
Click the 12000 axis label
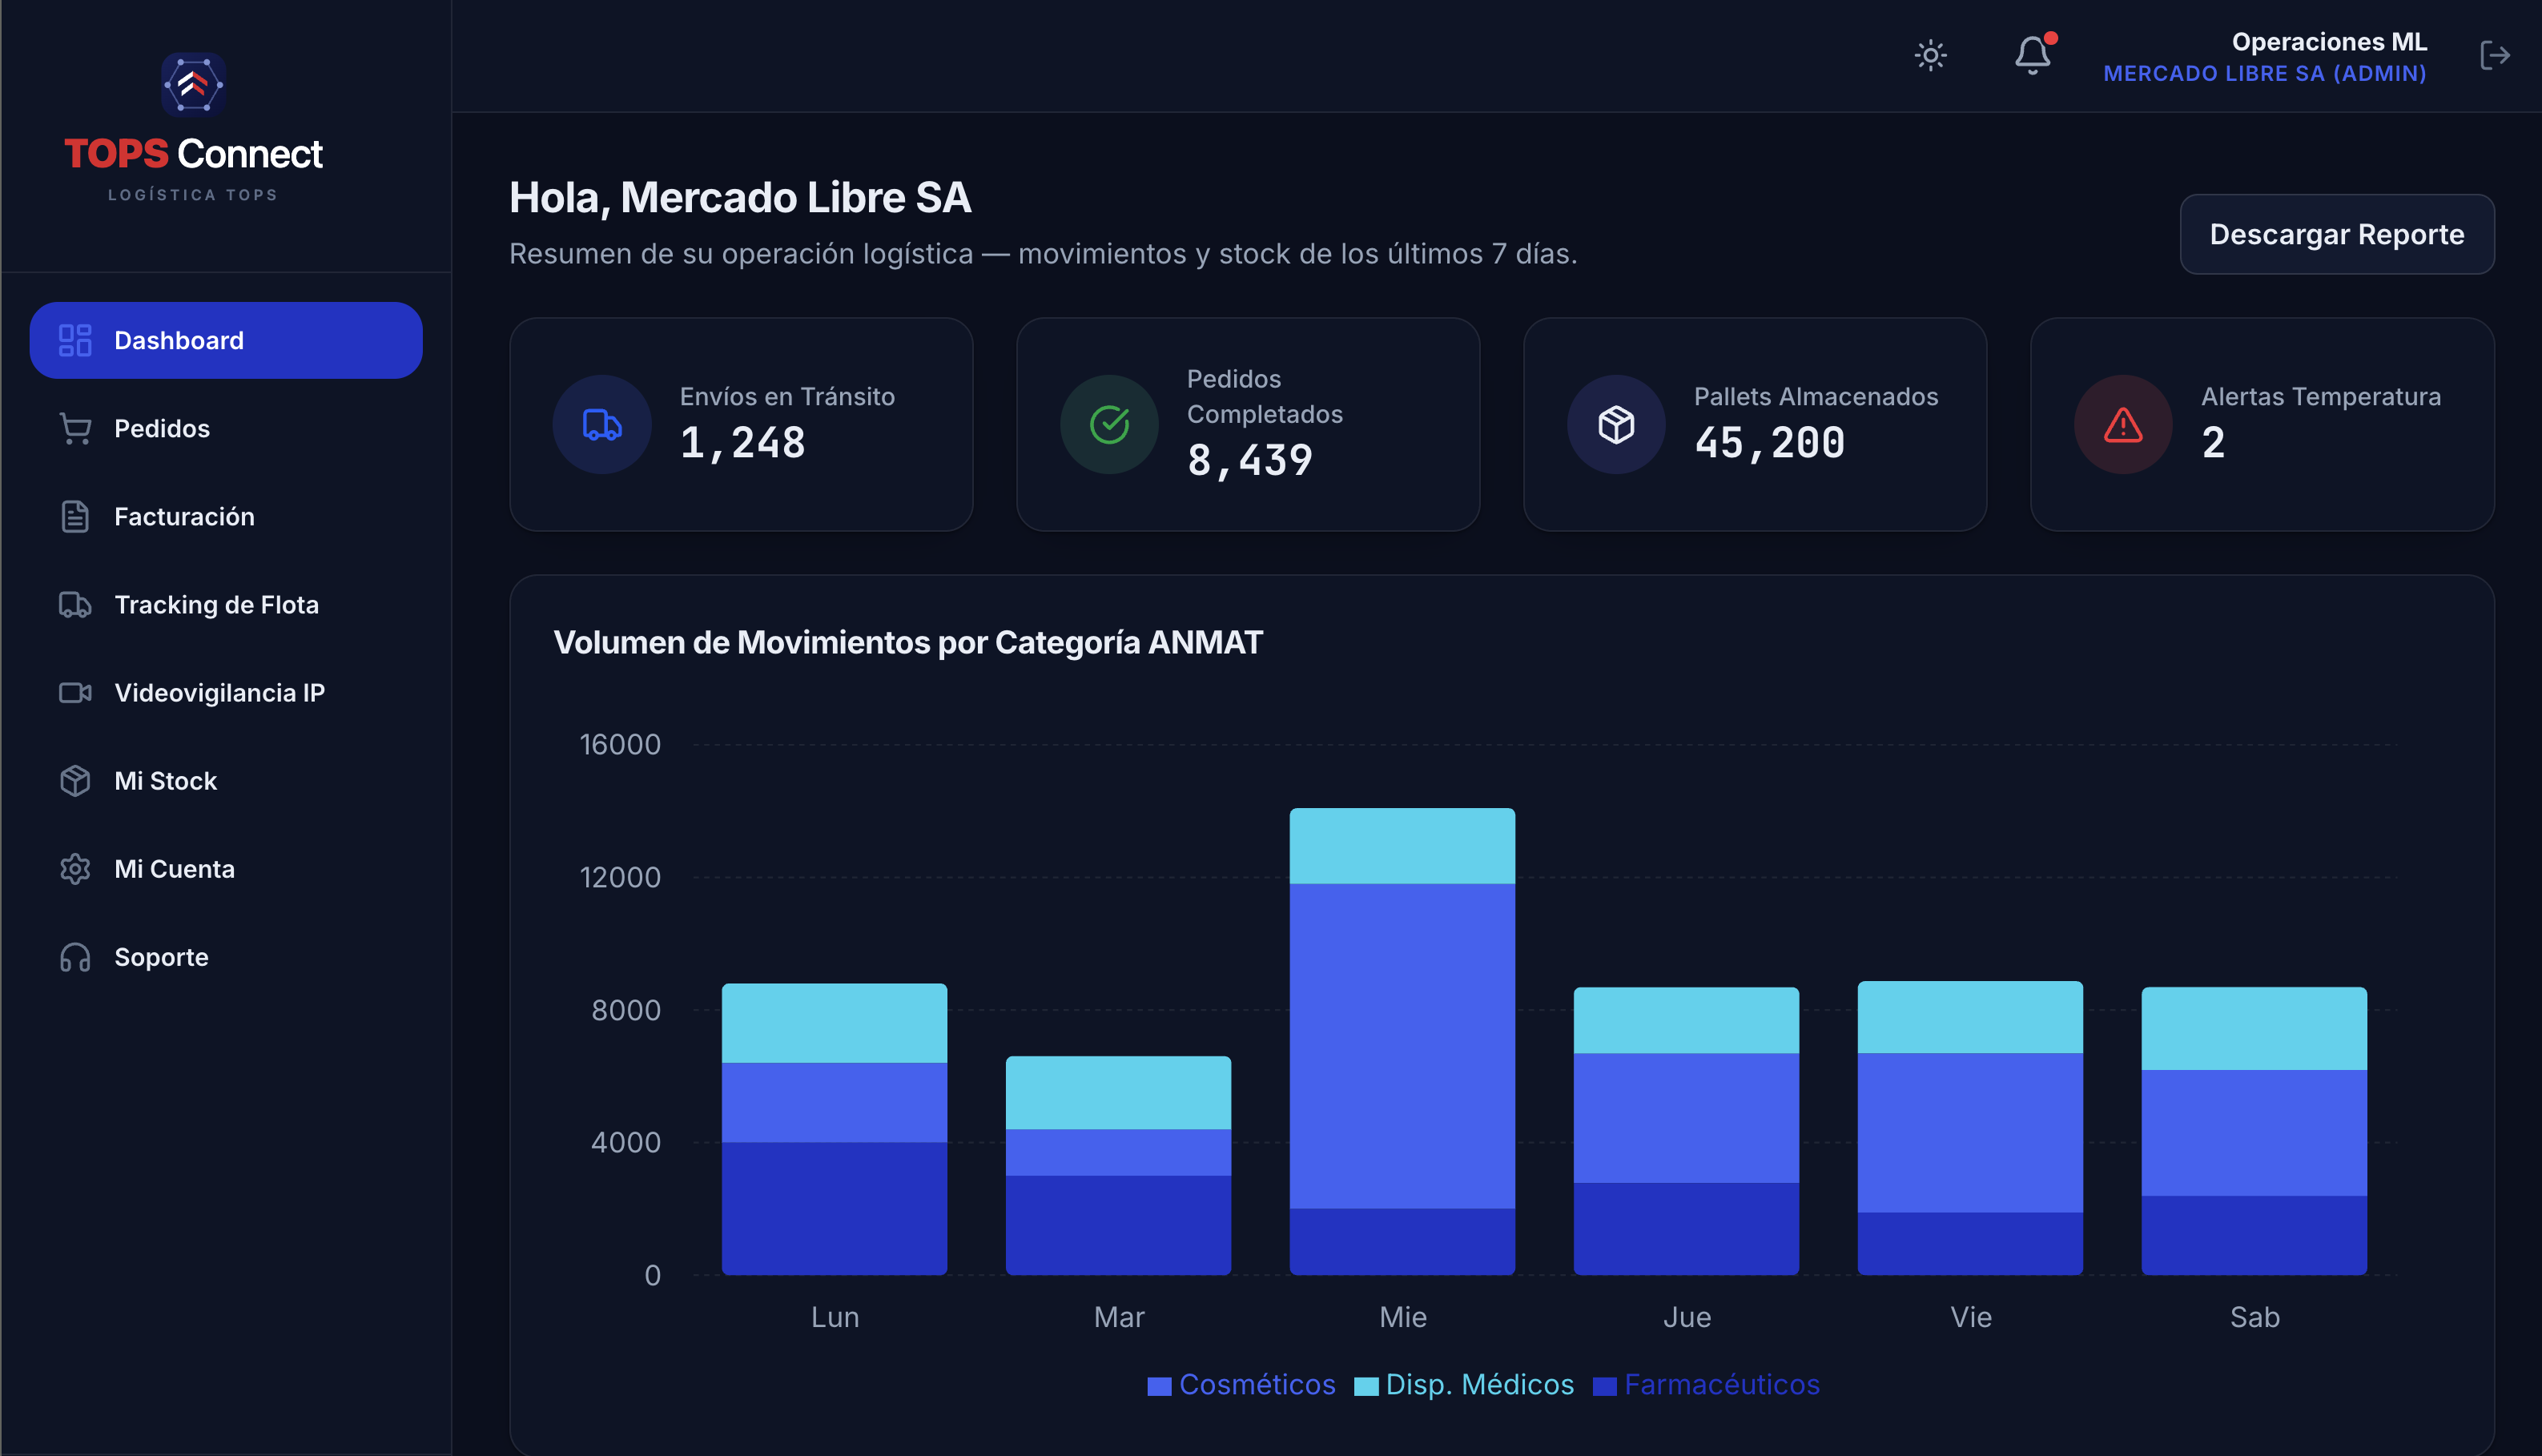620,877
